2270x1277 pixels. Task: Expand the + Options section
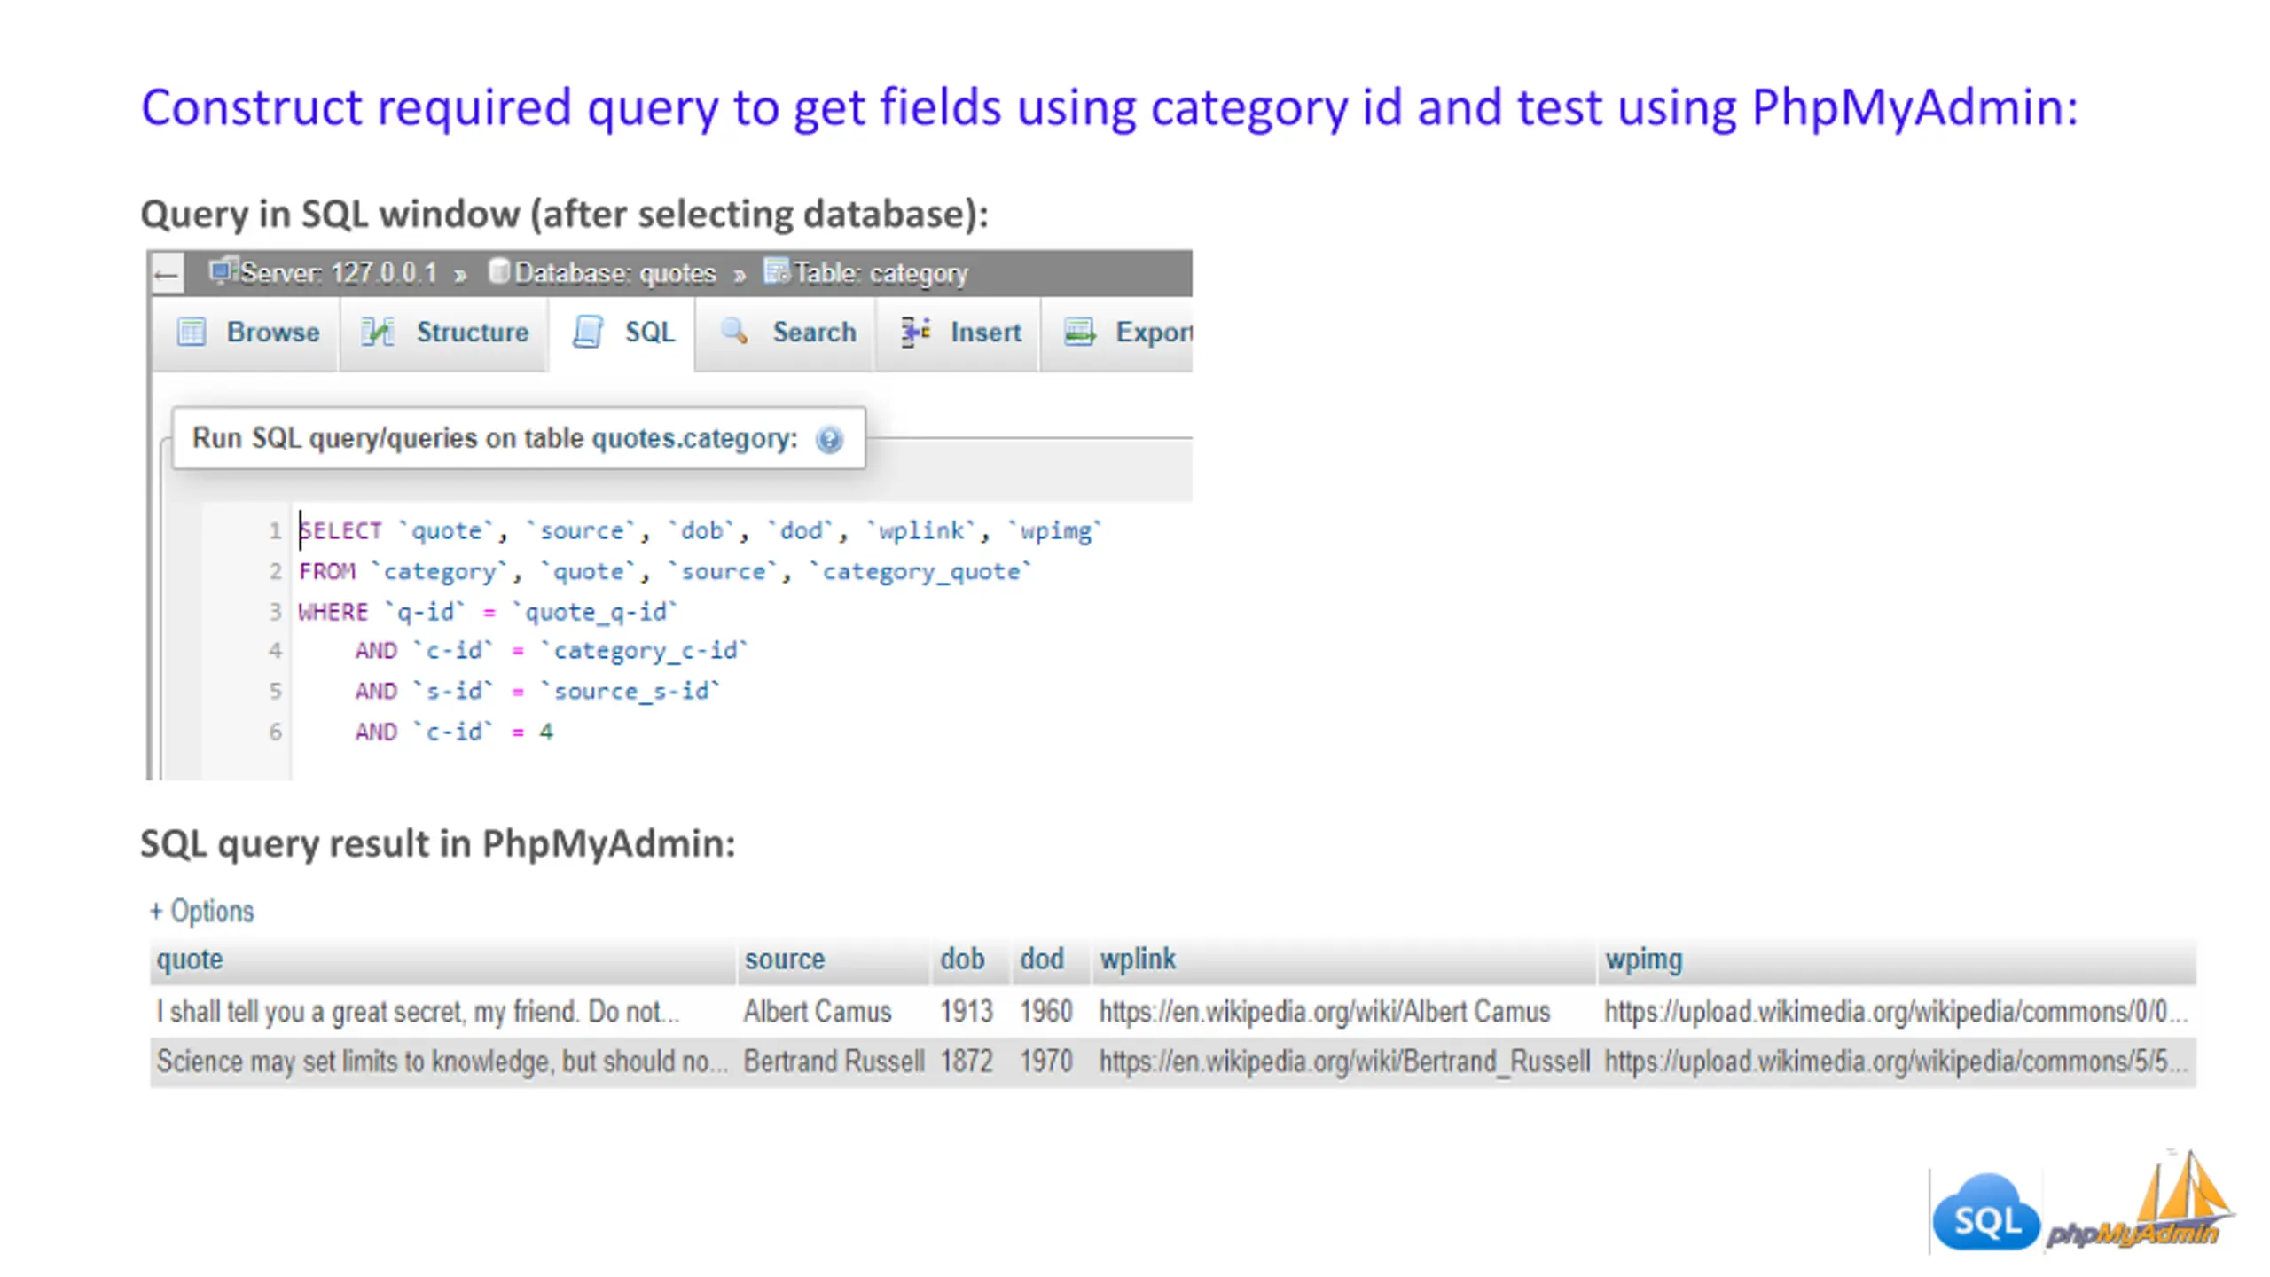coord(202,911)
